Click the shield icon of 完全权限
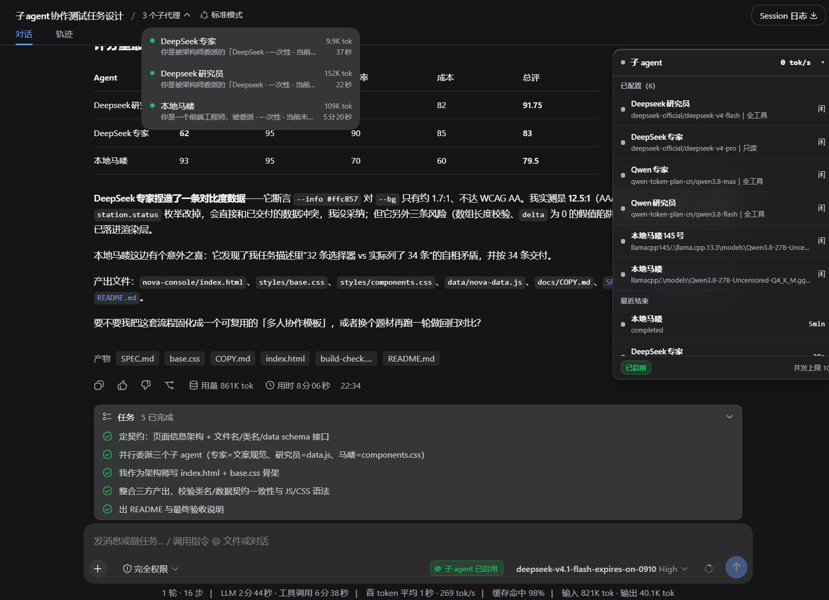 click(127, 569)
